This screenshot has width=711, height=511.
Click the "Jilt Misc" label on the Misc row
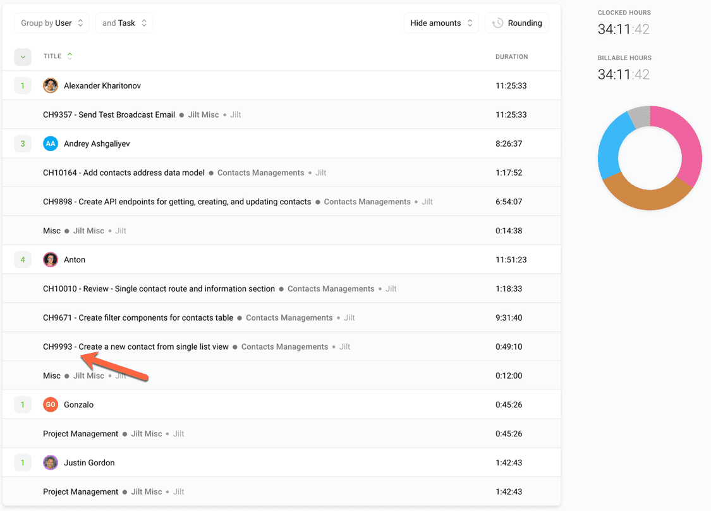(x=88, y=230)
